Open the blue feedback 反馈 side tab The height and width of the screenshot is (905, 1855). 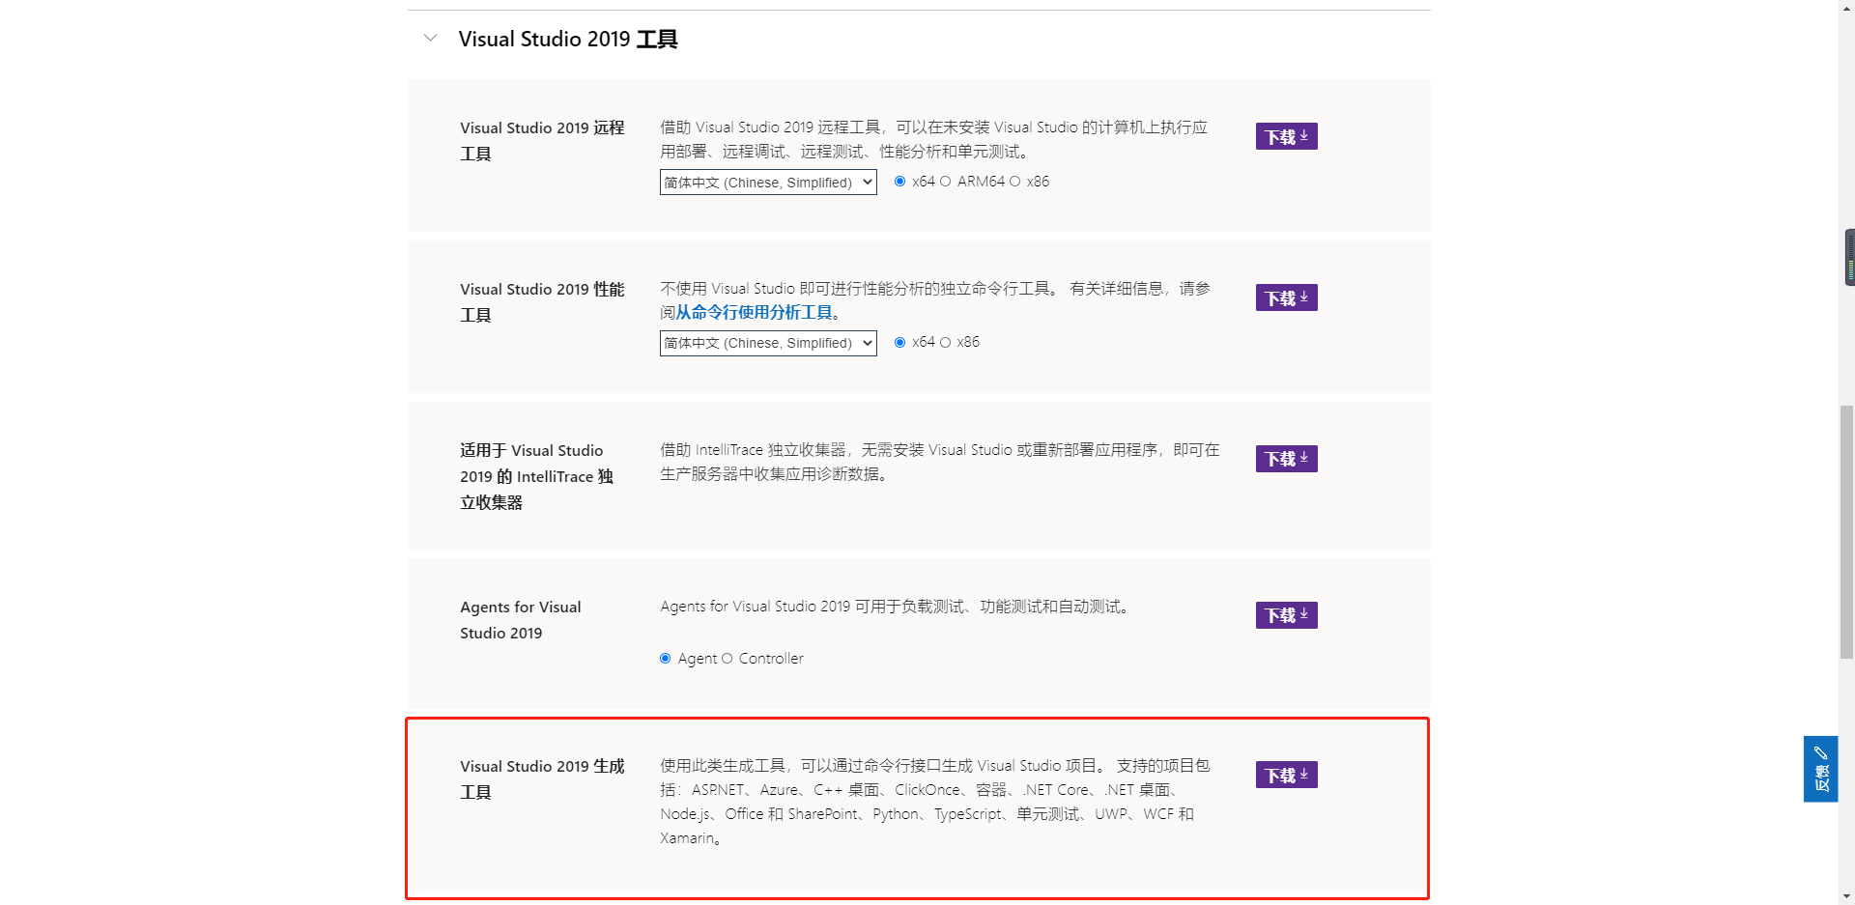click(1820, 769)
